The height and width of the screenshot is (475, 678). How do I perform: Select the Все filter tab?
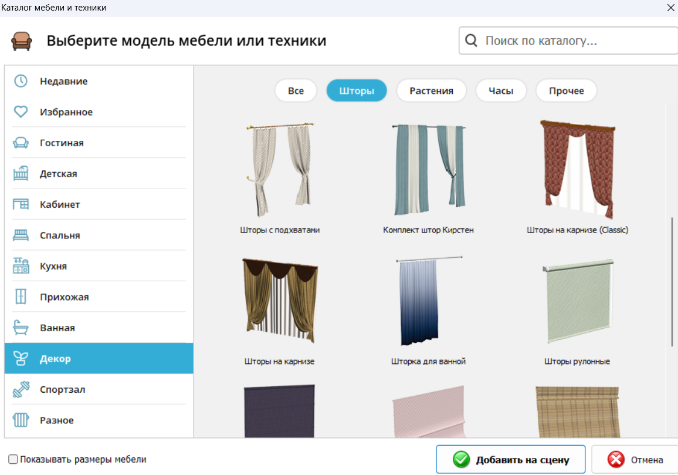click(296, 90)
